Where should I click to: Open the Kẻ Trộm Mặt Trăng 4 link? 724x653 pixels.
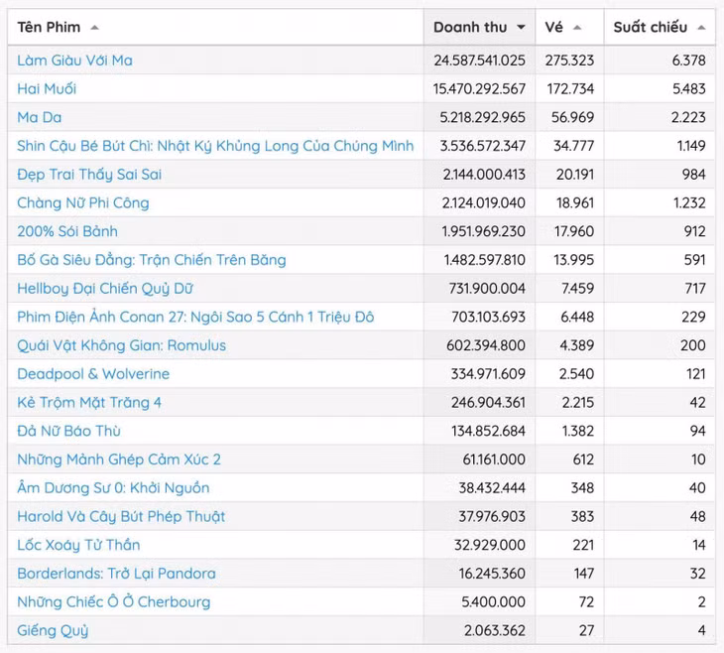click(89, 403)
